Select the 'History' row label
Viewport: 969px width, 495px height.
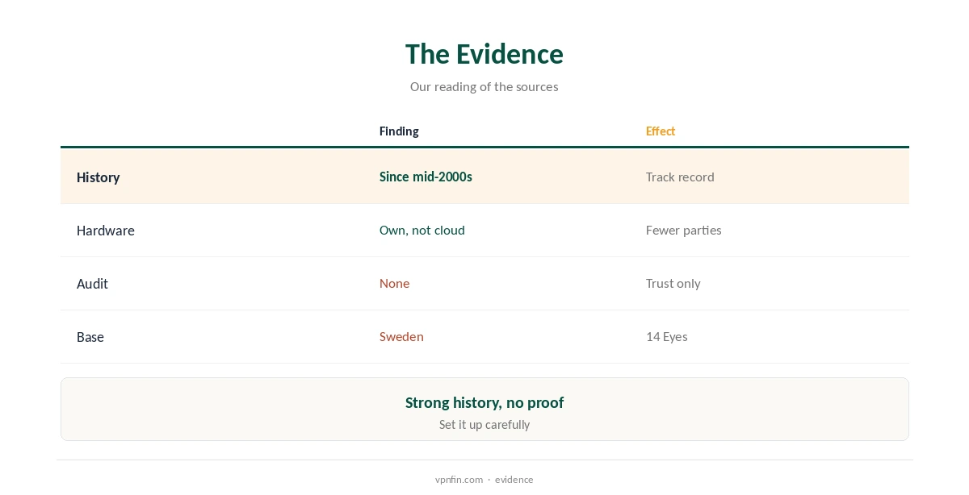(99, 177)
